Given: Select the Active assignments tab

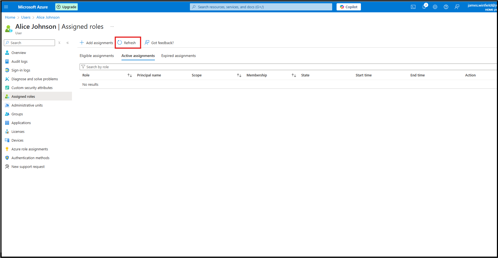Looking at the screenshot, I should [x=138, y=56].
